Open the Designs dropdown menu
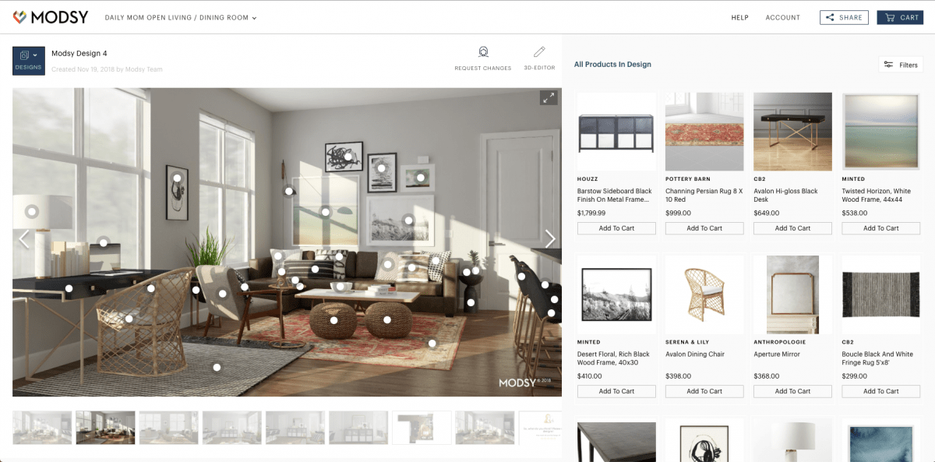Image resolution: width=935 pixels, height=462 pixels. [x=29, y=60]
